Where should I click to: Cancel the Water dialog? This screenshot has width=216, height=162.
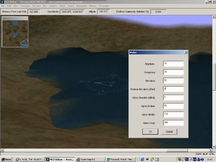point(169,132)
